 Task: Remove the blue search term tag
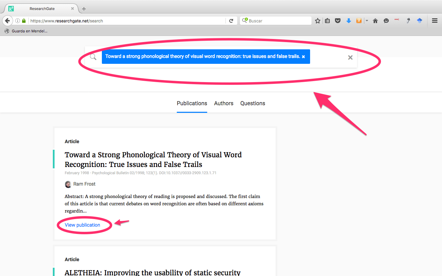(304, 57)
